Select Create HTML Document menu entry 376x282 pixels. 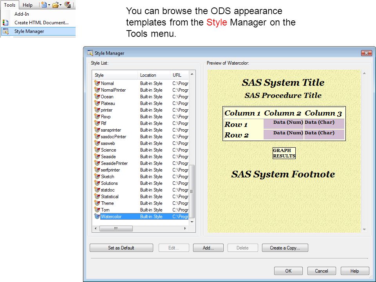click(42, 23)
